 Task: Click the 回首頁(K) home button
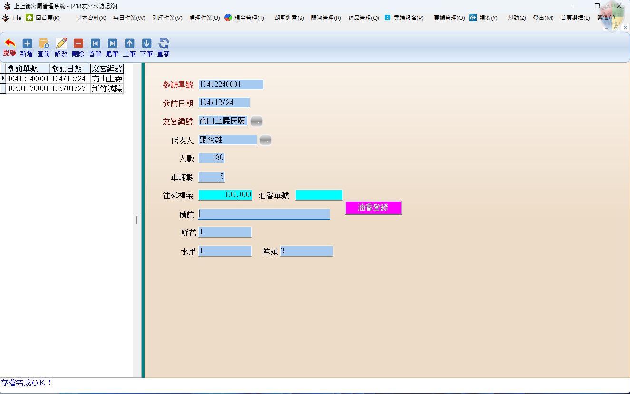coord(43,18)
